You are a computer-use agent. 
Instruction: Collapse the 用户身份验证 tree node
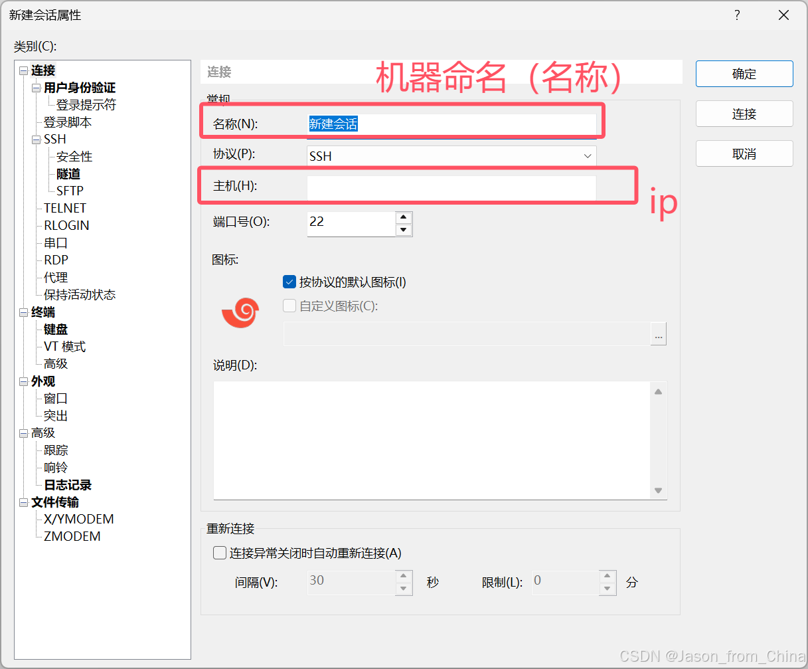37,88
